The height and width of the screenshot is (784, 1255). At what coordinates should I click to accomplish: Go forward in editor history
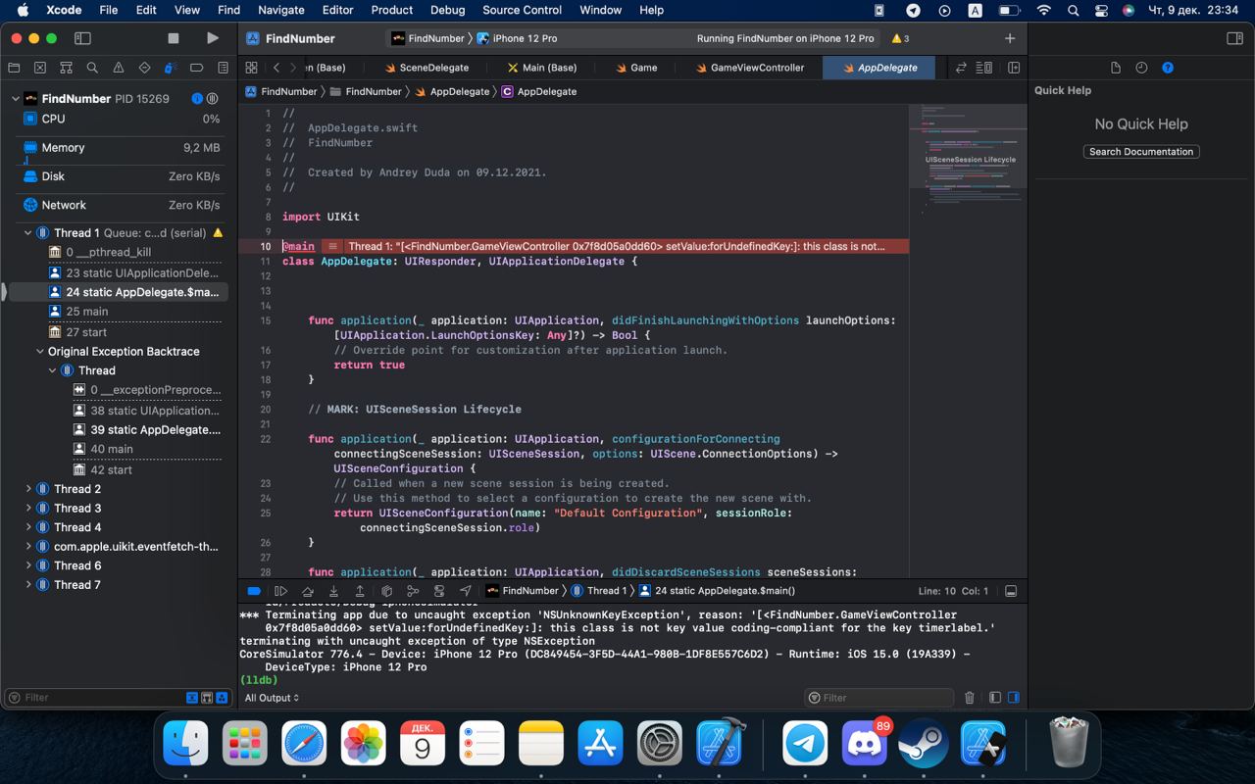point(292,68)
